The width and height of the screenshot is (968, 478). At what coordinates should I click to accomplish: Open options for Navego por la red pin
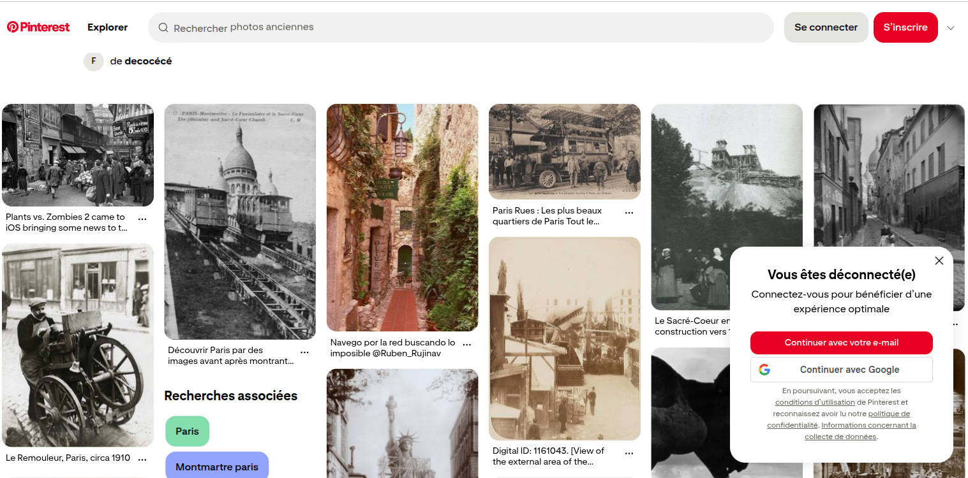(x=466, y=344)
